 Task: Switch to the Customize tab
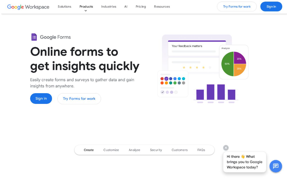coord(111,150)
